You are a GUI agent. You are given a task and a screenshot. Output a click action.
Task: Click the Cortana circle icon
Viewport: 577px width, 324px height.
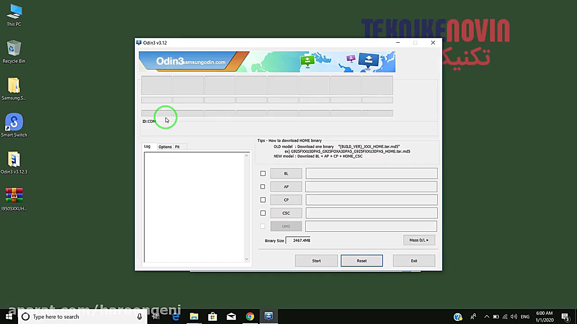[x=25, y=317]
